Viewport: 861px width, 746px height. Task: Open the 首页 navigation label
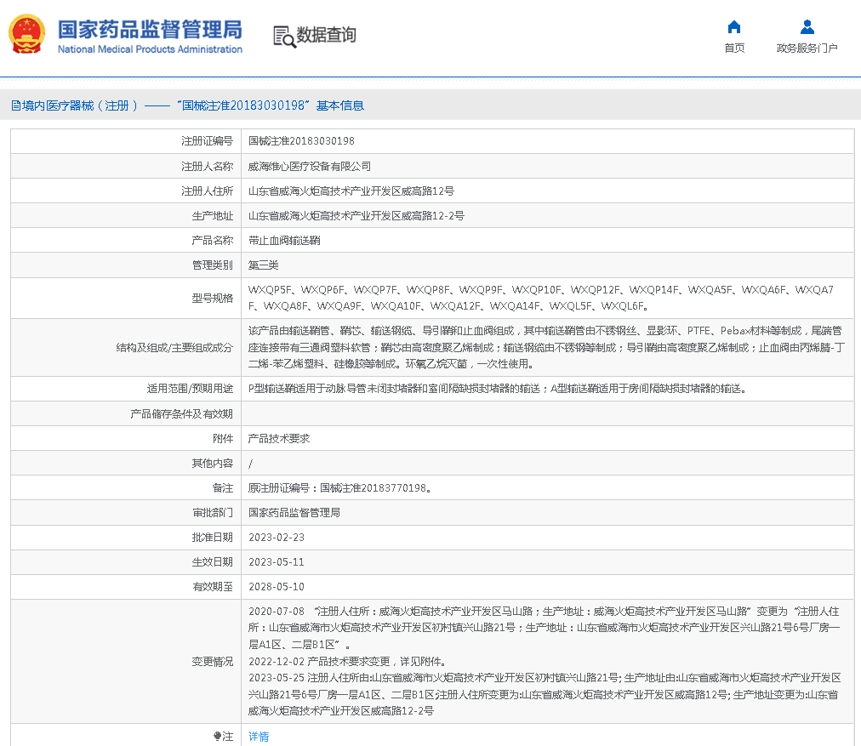(x=734, y=48)
